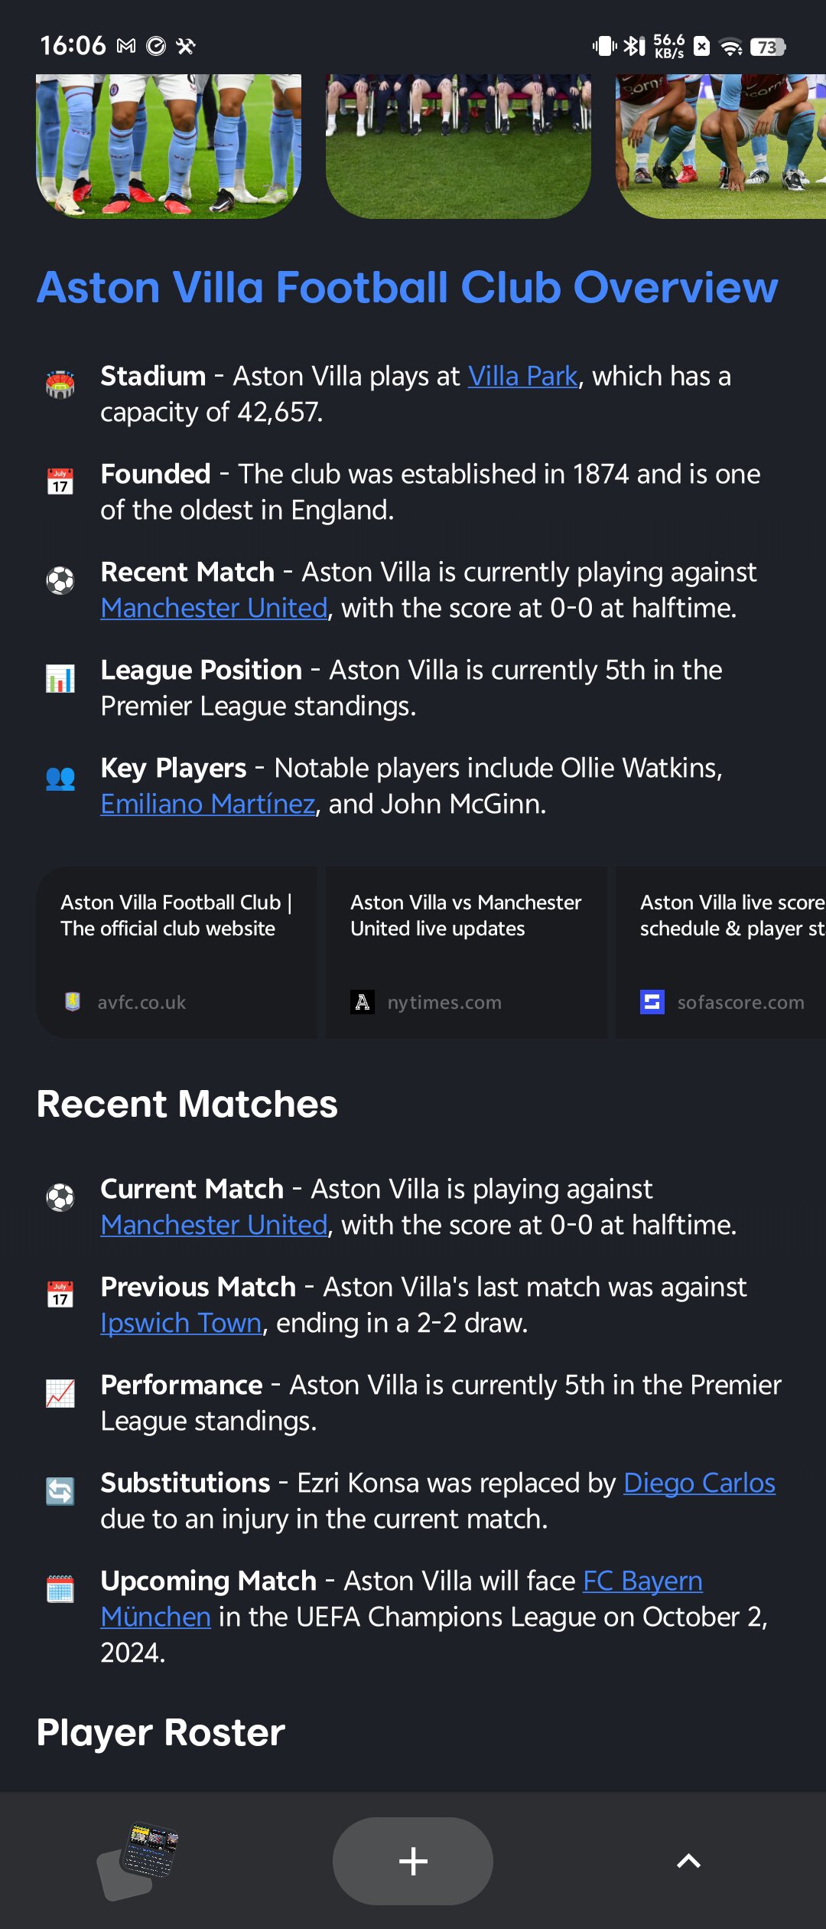This screenshot has width=826, height=1929.
Task: Open the Emiliano Martínez link
Action: point(207,804)
